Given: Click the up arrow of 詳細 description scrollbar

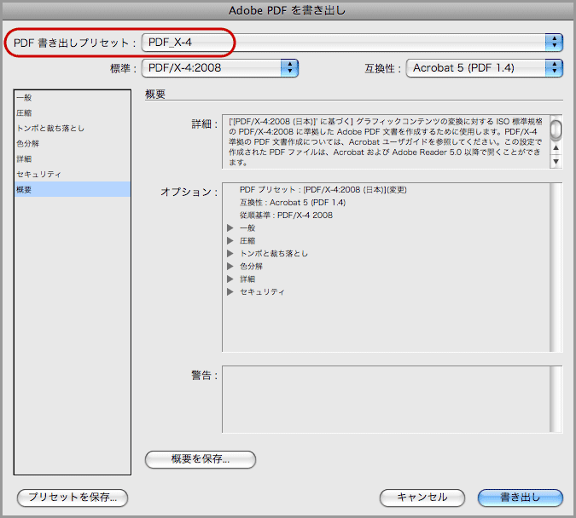Looking at the screenshot, I should [556, 148].
